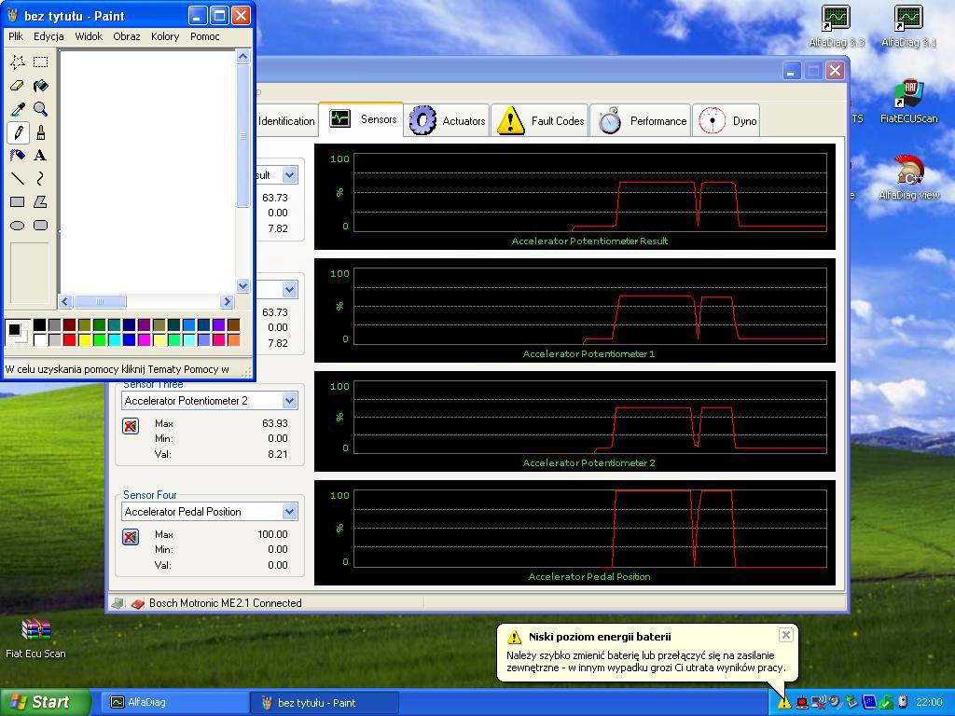Click the yellow battery warning tray icon
The width and height of the screenshot is (955, 716).
tap(783, 703)
